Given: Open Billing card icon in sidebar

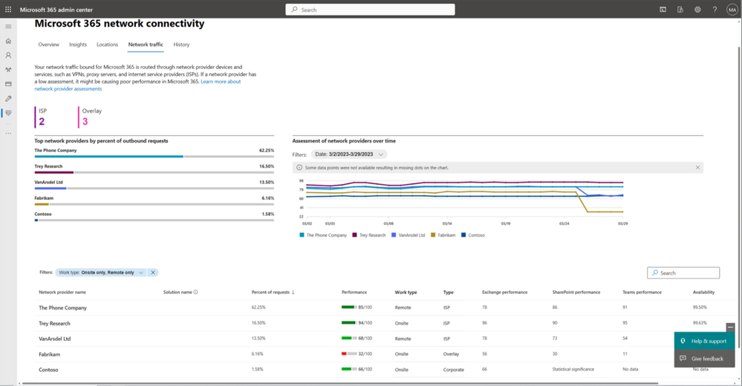Looking at the screenshot, I should click(x=8, y=84).
